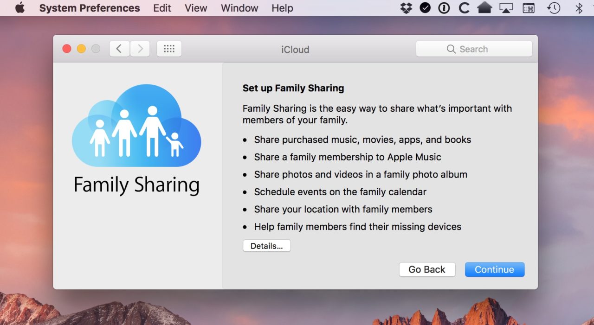594x325 pixels.
Task: Click "Share your location with family members"
Action: [343, 209]
